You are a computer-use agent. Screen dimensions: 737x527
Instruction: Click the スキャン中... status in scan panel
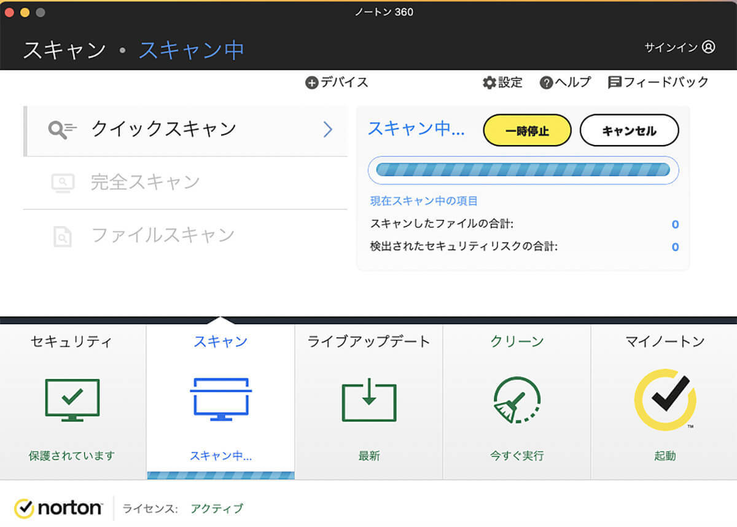point(416,129)
